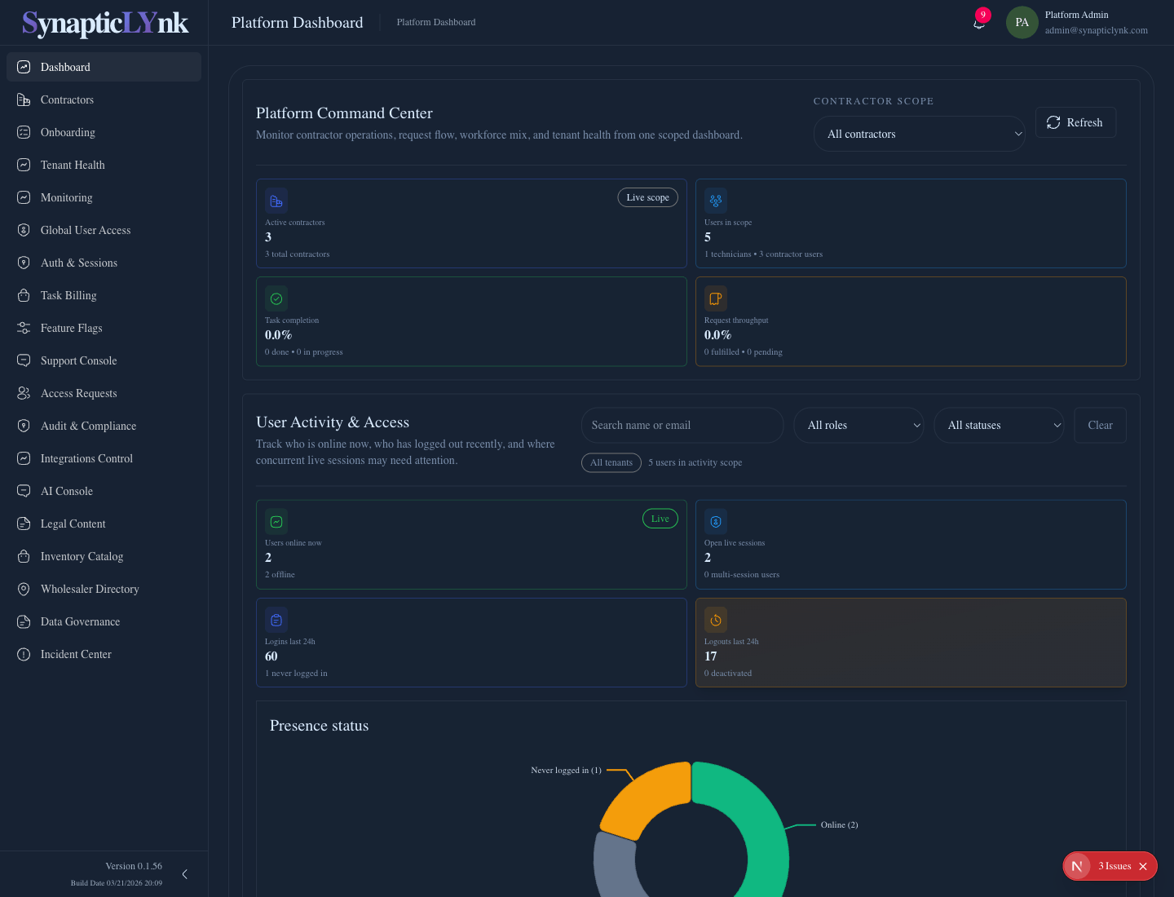Click the Live badge on Users online now
The width and height of the screenshot is (1174, 897).
[x=660, y=518]
